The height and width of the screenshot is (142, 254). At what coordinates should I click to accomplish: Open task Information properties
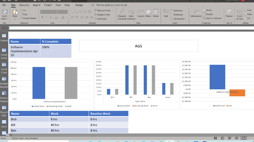(x=196, y=14)
